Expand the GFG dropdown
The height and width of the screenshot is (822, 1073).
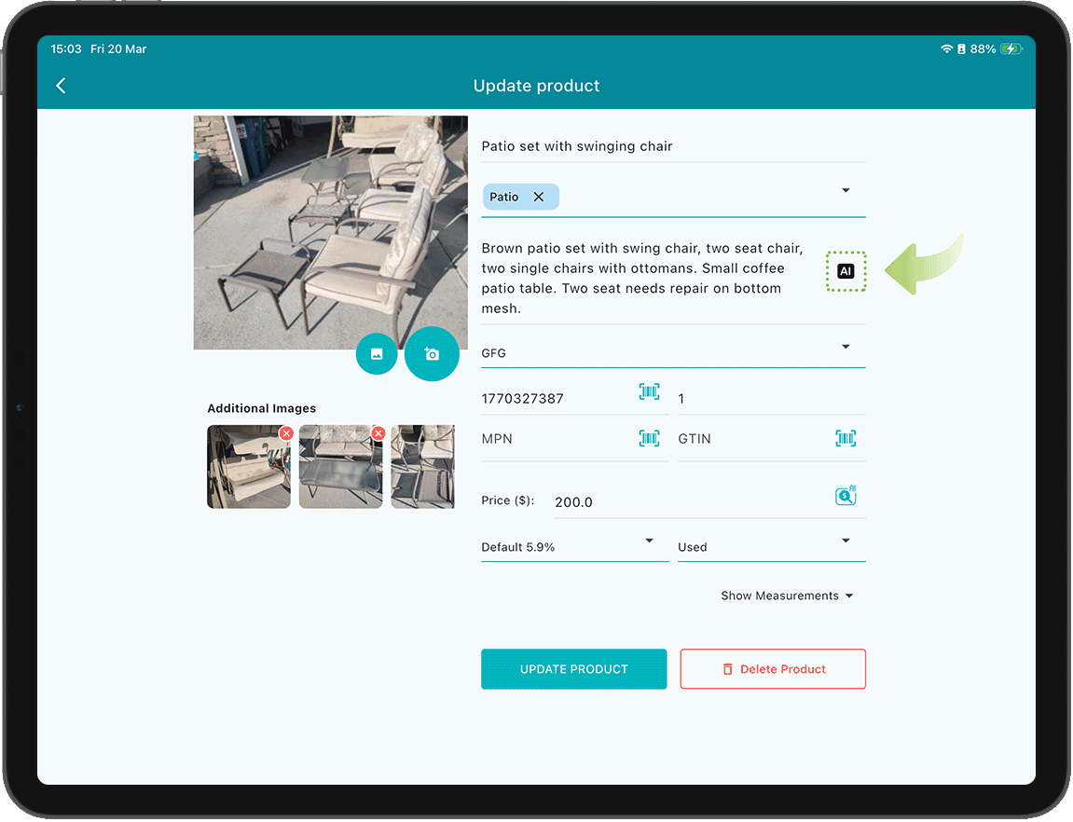click(x=846, y=348)
